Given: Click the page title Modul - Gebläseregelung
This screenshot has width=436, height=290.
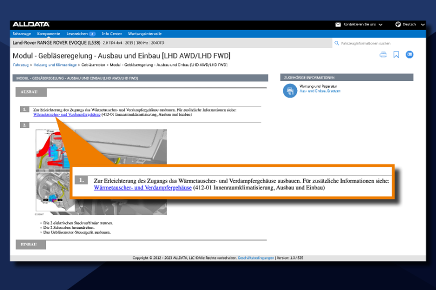Looking at the screenshot, I should pos(121,56).
